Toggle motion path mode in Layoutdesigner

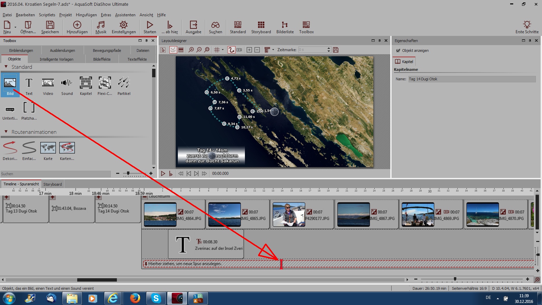point(231,50)
